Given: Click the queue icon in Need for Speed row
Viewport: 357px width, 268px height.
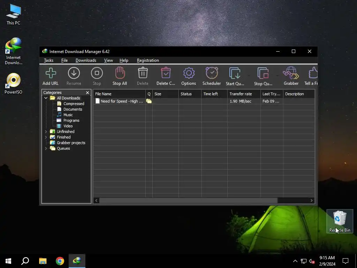Looking at the screenshot, I should pos(149,101).
